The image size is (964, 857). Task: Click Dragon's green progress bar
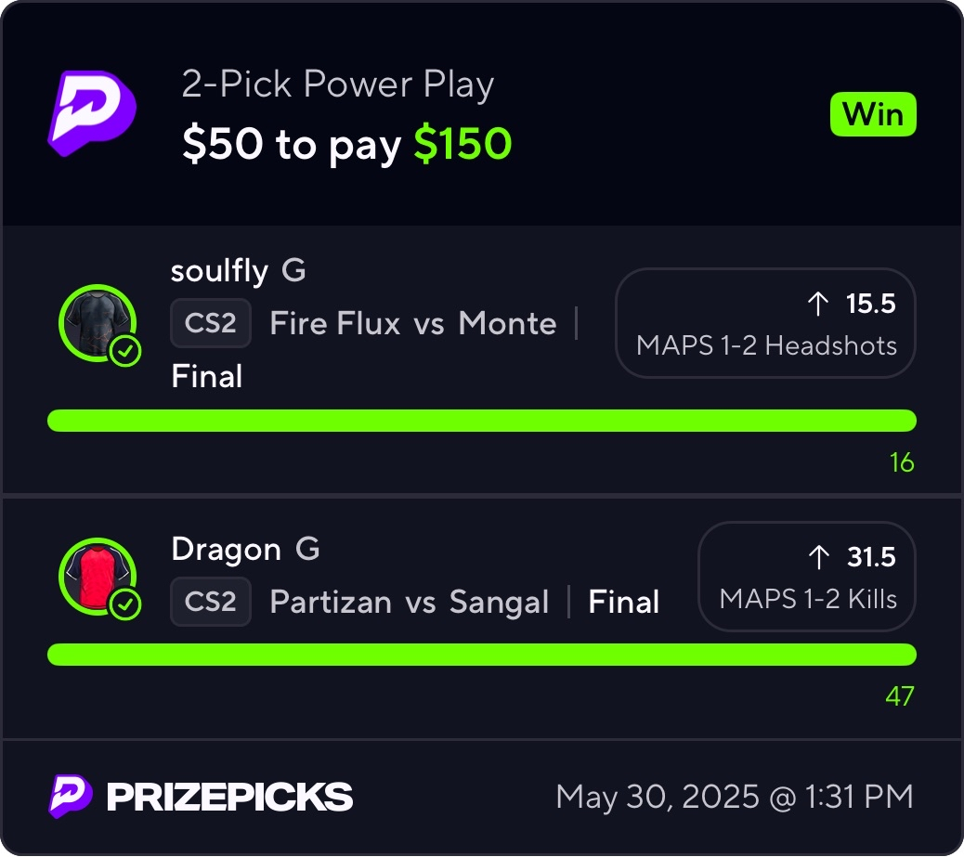click(x=481, y=655)
